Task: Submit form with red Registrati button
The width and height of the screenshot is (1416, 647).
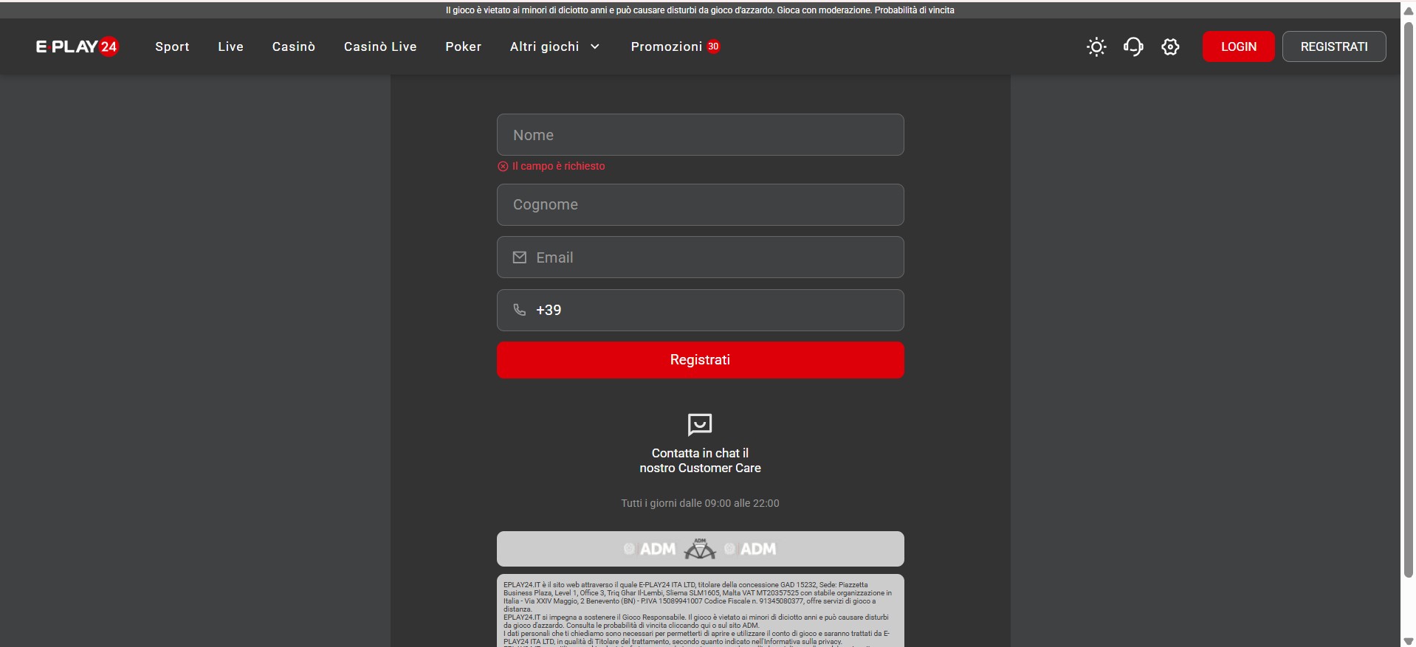Action: tap(700, 360)
